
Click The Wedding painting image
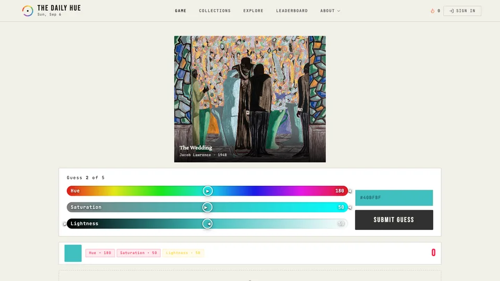pyautogui.click(x=250, y=99)
